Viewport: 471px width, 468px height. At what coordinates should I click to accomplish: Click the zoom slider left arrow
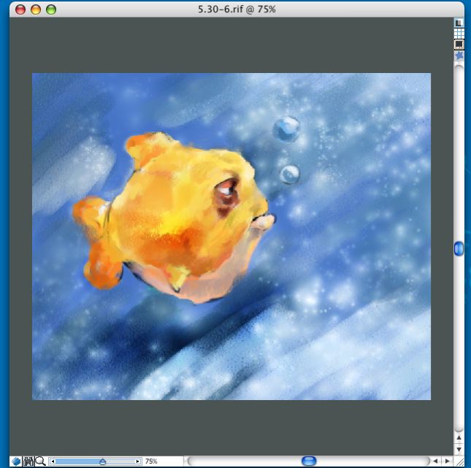tap(53, 461)
